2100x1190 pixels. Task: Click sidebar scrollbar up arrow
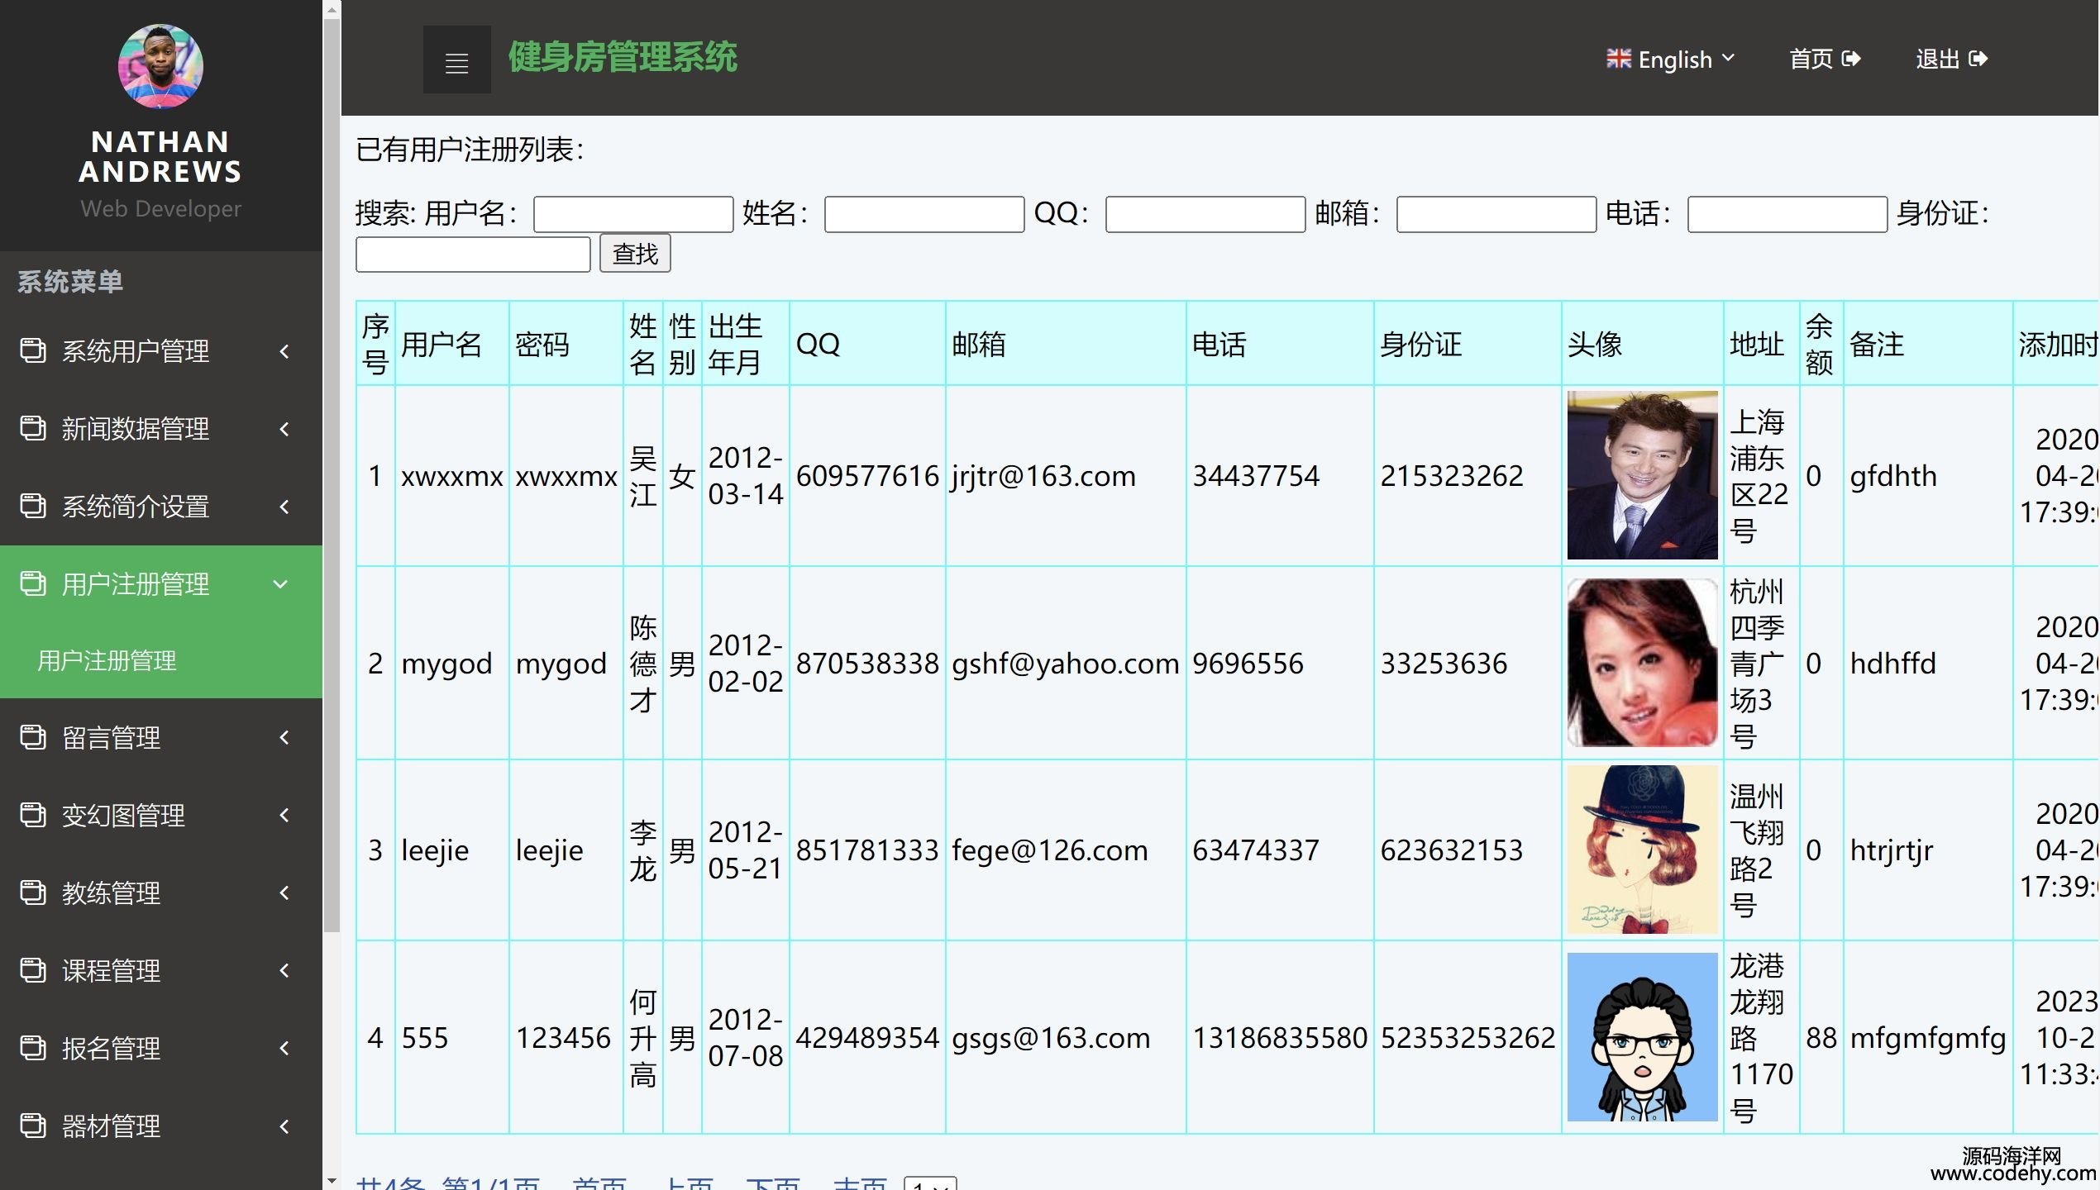pos(332,10)
